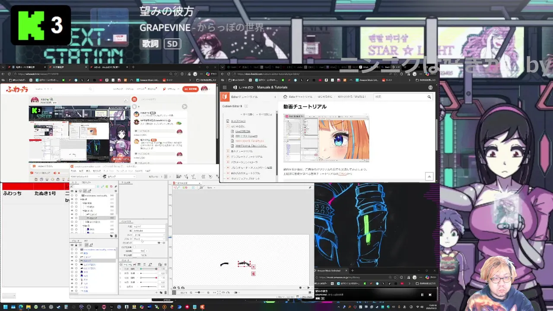Toggle the マスクを反転 checkbox in inspector
Viewport: 553px width, 311px height.
coord(134,247)
